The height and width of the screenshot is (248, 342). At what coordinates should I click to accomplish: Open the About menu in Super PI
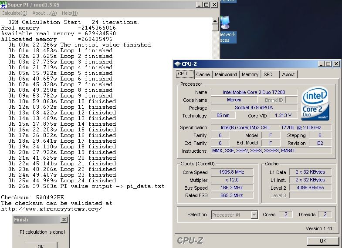tap(44, 13)
